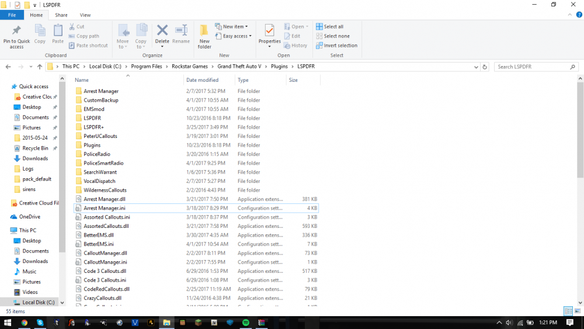The width and height of the screenshot is (584, 329).
Task: Switch to the Home tab
Action: click(x=36, y=15)
